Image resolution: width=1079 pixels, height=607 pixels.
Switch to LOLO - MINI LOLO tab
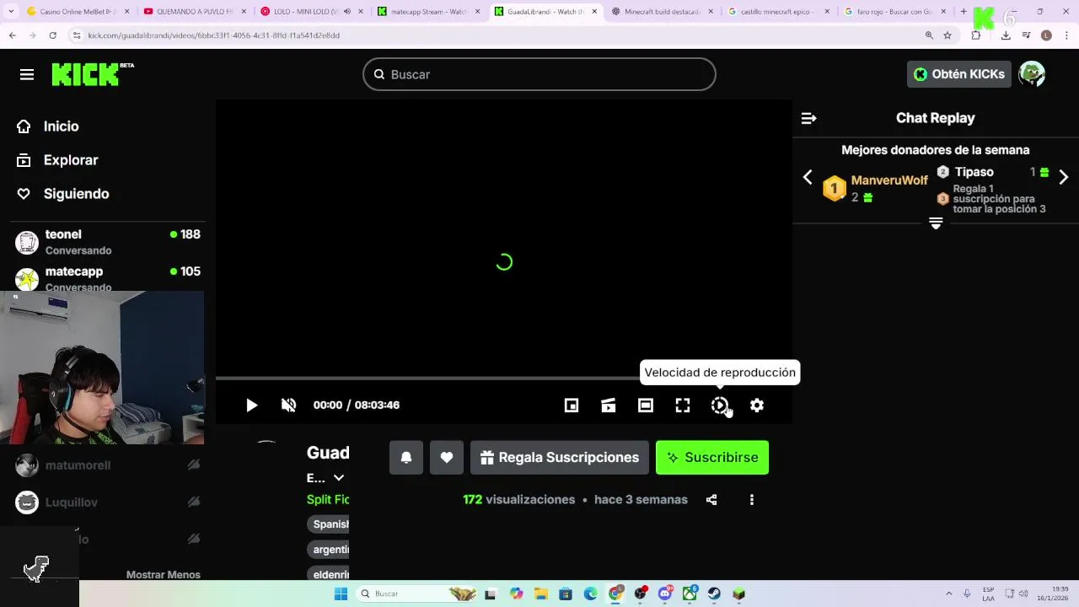310,12
